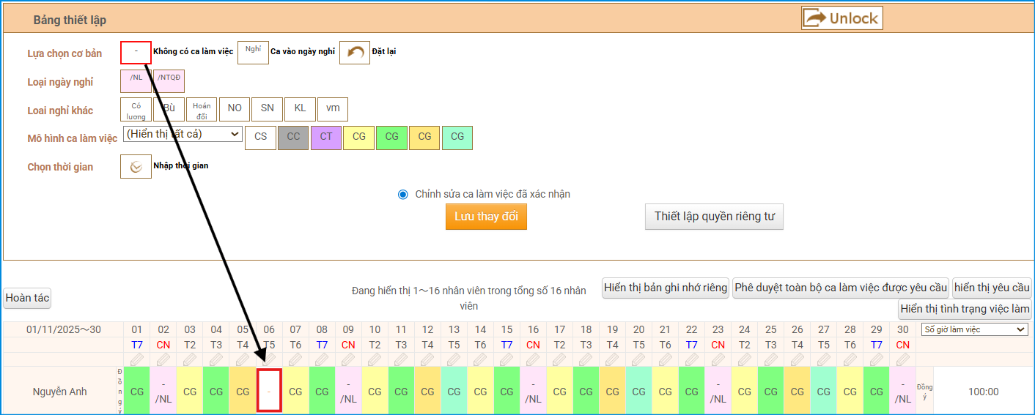Click 'Hiển thị bản ghi nhớ riêng' button
Viewport: 1035px width, 415px height.
(x=666, y=288)
